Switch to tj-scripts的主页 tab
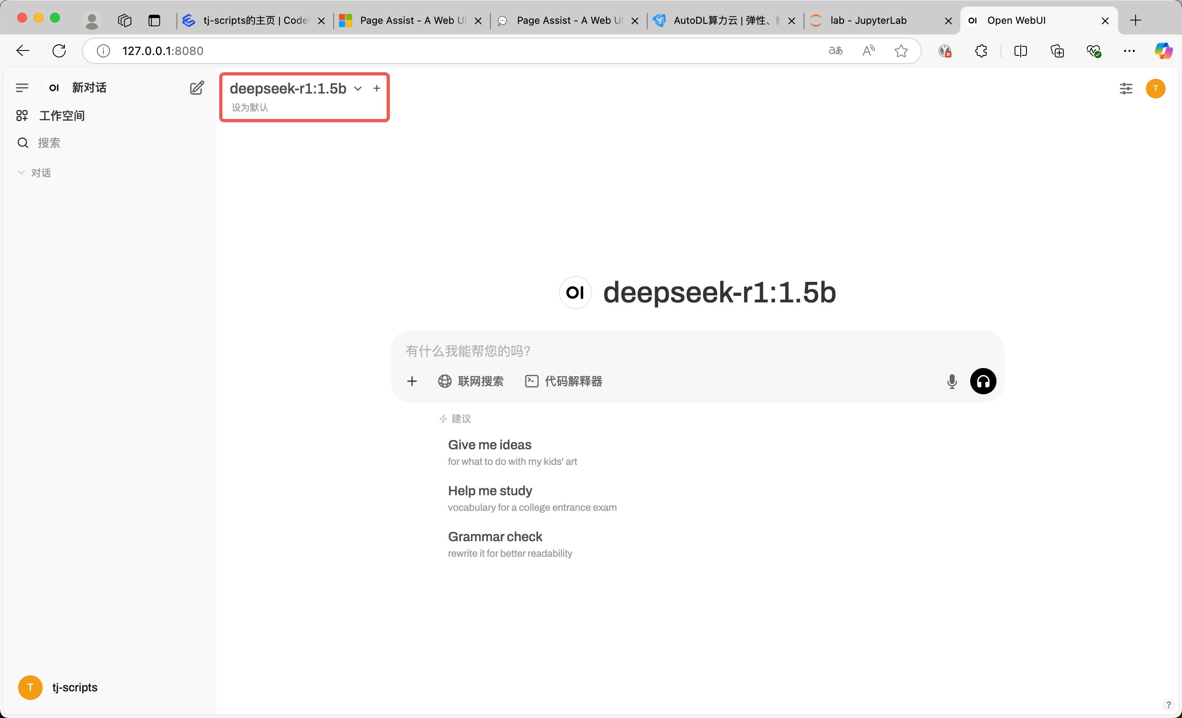This screenshot has width=1182, height=718. pos(255,20)
